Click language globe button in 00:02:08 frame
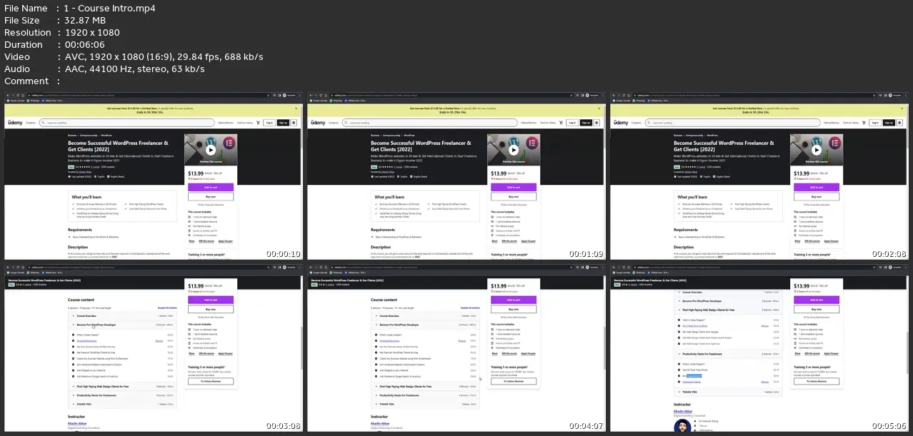This screenshot has height=436, width=913. (x=899, y=123)
